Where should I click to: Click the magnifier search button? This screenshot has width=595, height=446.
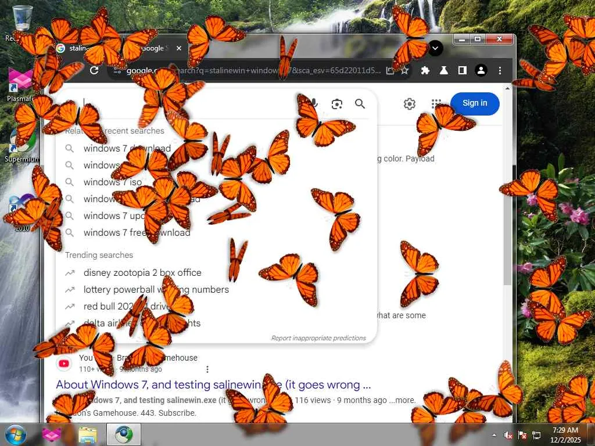pyautogui.click(x=360, y=103)
